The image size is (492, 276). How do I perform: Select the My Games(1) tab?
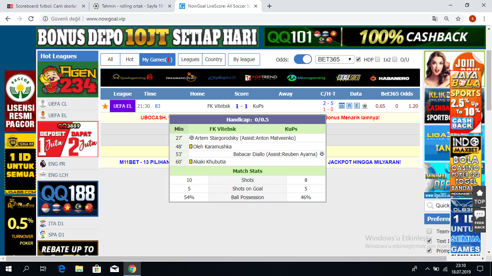[157, 59]
